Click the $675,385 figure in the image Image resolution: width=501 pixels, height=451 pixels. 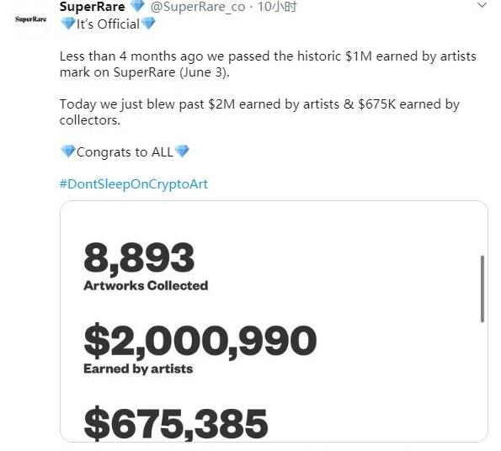(175, 423)
